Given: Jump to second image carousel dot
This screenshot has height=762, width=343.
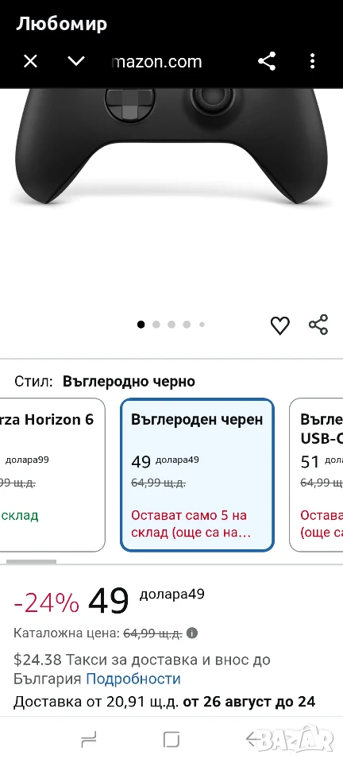Looking at the screenshot, I should 156,325.
